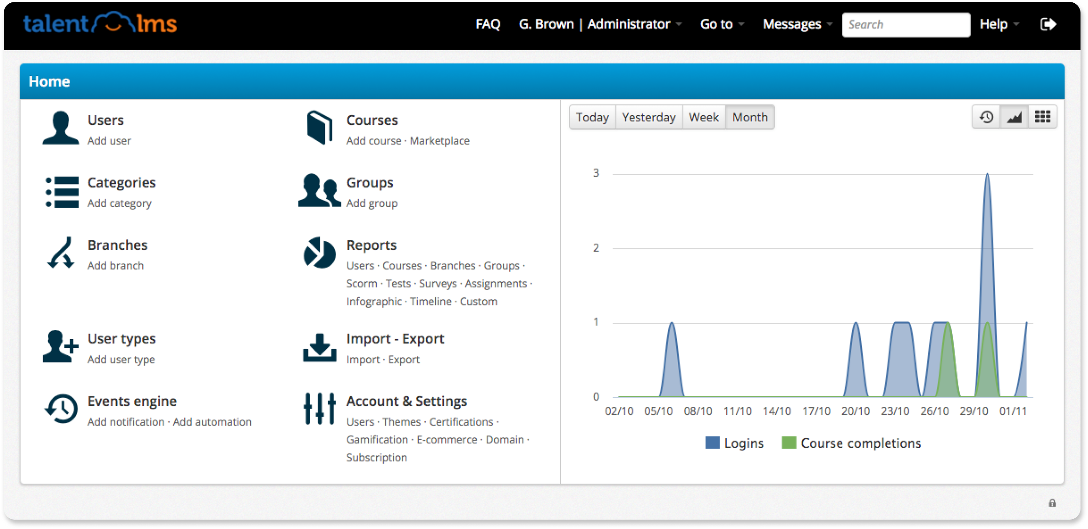Click the Events engine clock icon
This screenshot has width=1088, height=529.
click(61, 409)
